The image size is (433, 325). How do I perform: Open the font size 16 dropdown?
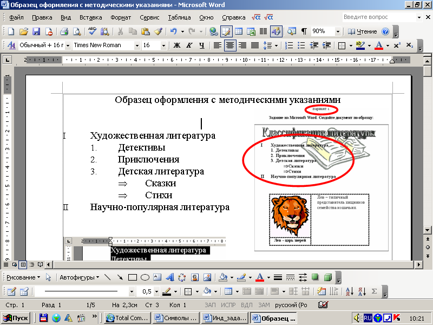163,45
